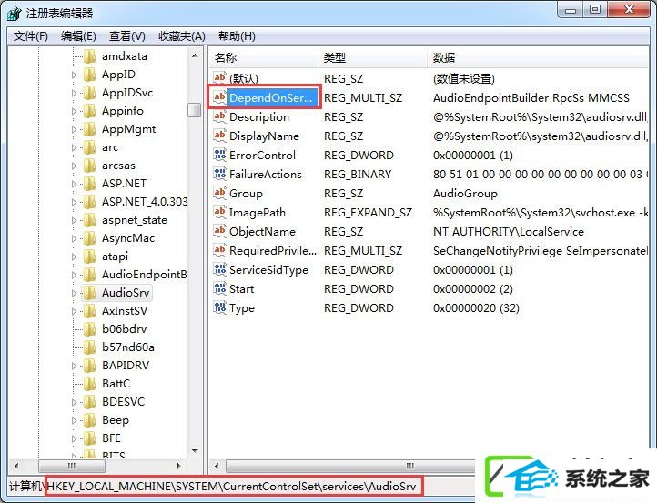Select the Start value name
This screenshot has width=657, height=503.
tap(242, 289)
